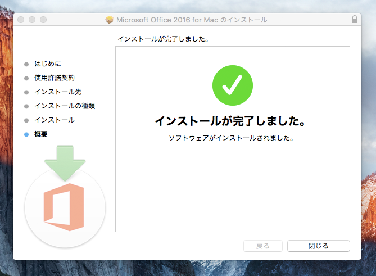Click the blue bullet beside 概要
376x276 pixels.
(26, 134)
